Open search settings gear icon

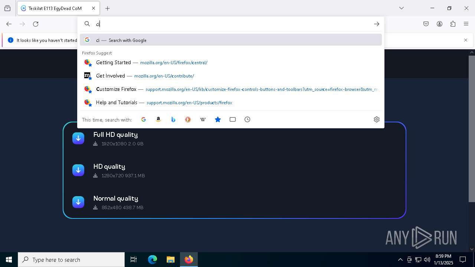click(377, 119)
